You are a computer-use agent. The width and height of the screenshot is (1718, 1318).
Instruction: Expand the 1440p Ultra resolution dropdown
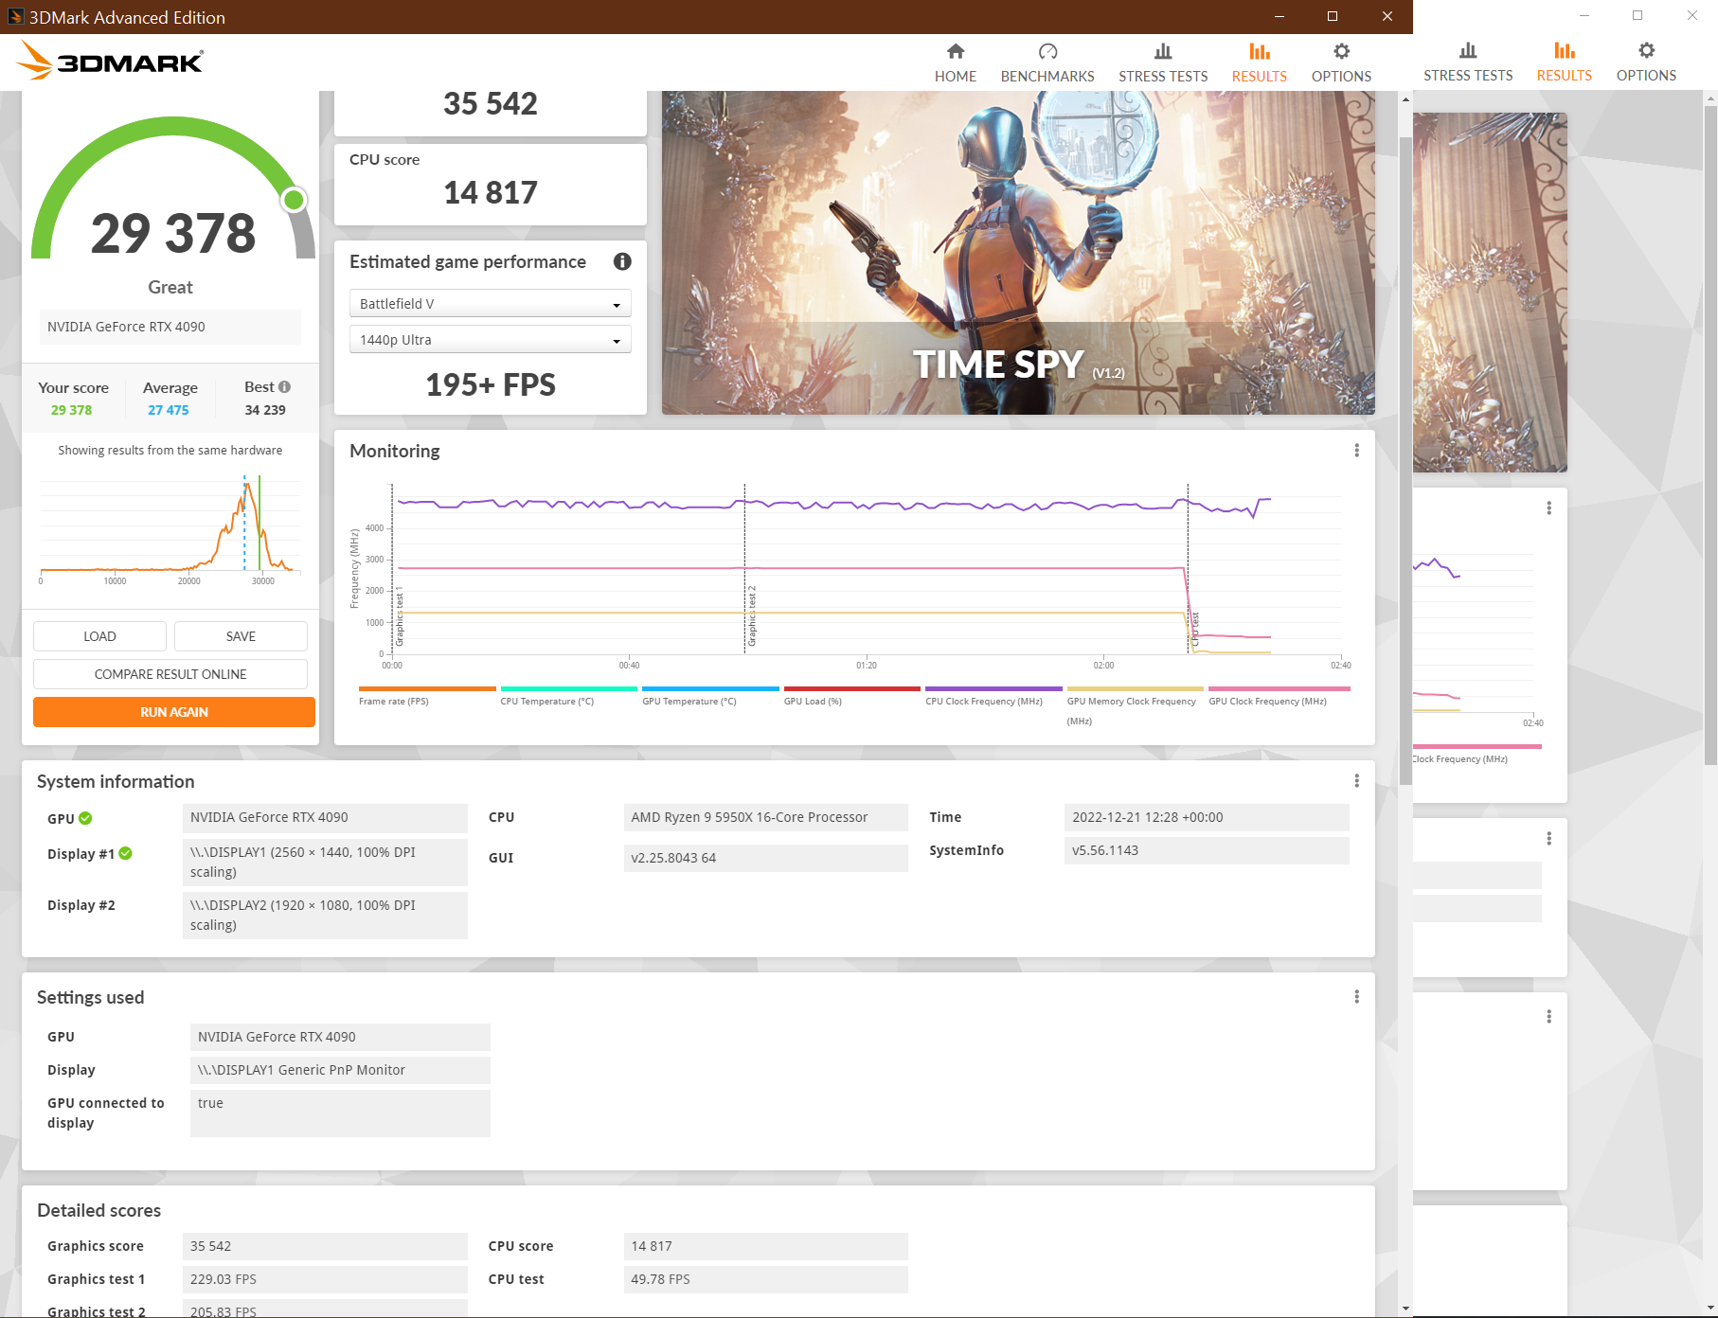[491, 340]
